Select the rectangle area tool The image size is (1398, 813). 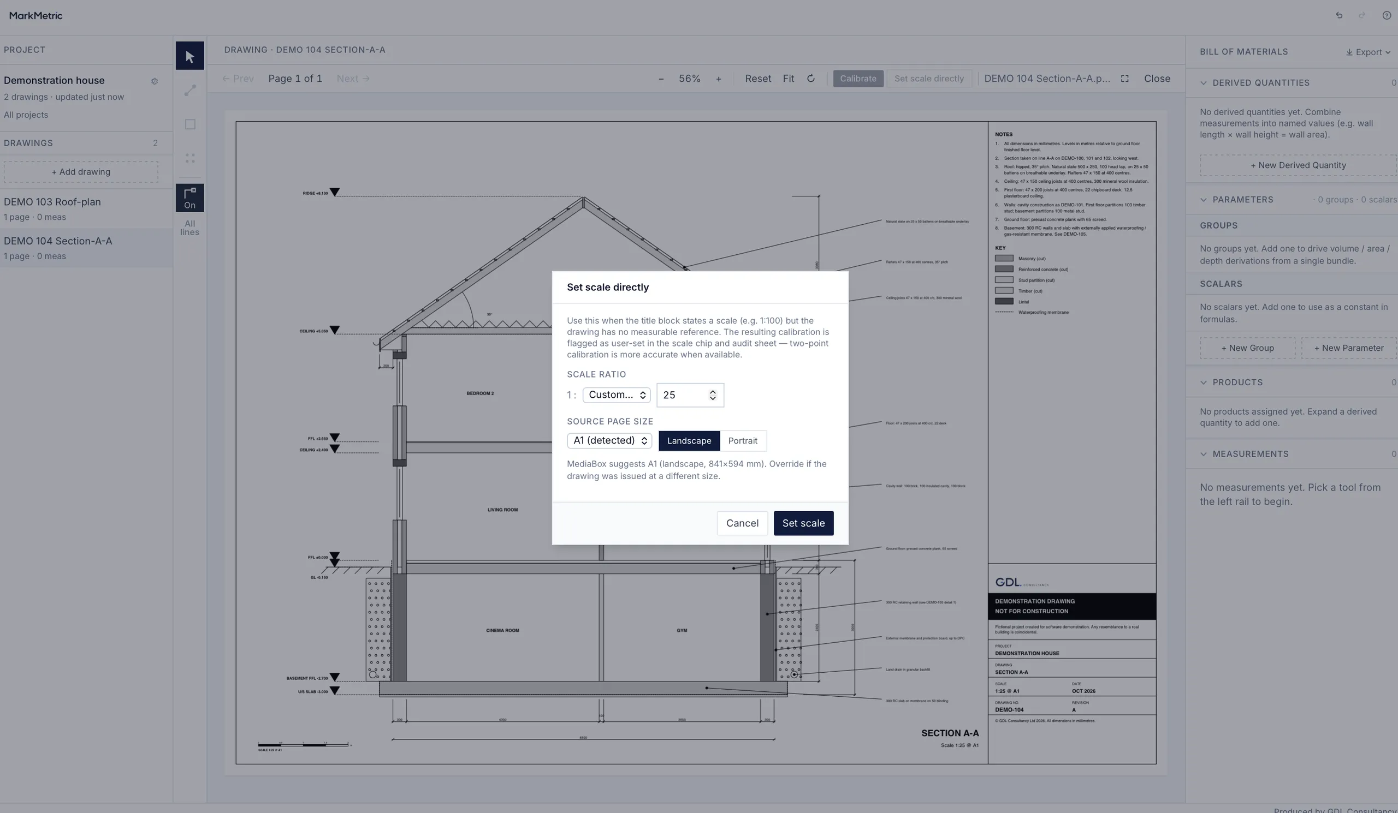pos(189,124)
